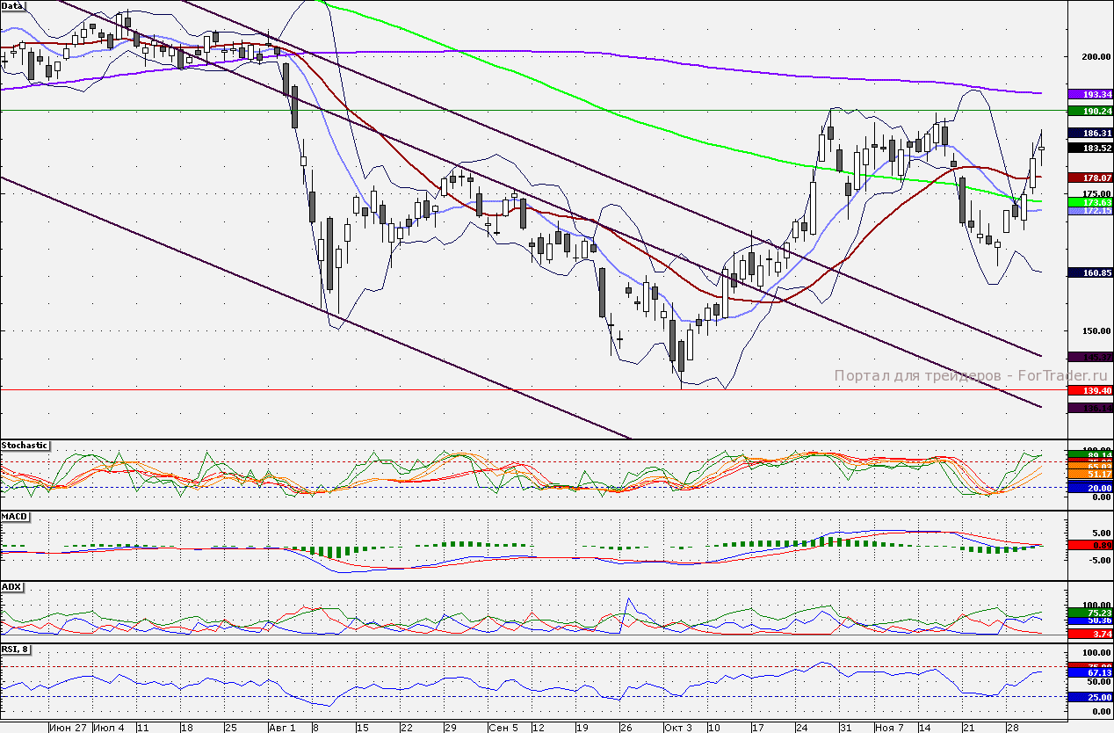
Task: Click the red 139.40 price tag
Action: tap(1090, 389)
